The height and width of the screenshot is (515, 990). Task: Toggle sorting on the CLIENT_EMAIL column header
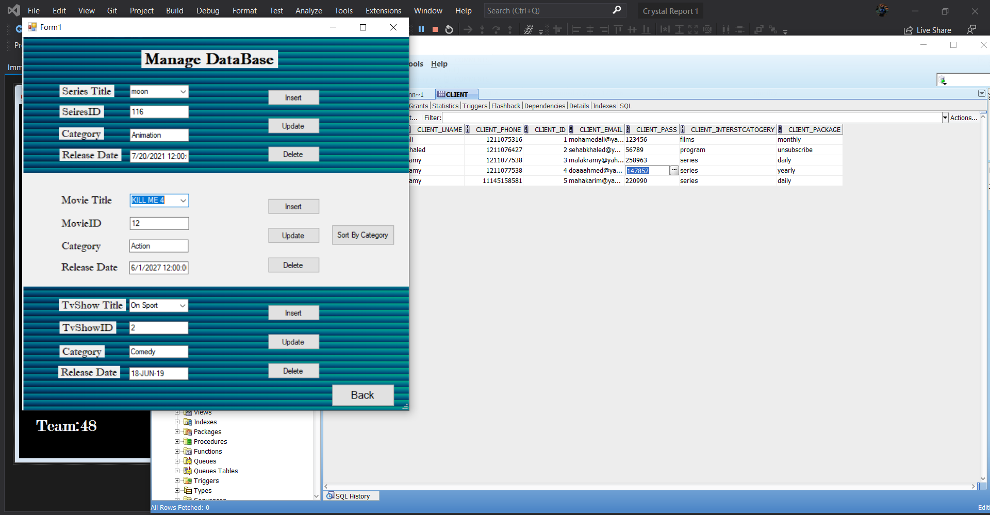point(600,129)
